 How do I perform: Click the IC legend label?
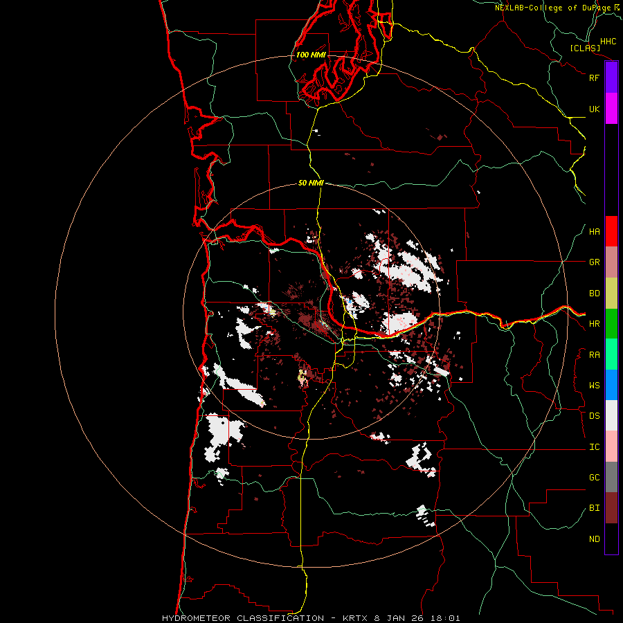(x=595, y=447)
